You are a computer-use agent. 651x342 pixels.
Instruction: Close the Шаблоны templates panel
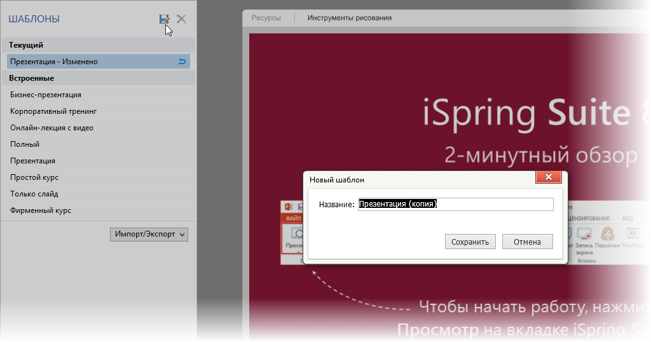[181, 19]
